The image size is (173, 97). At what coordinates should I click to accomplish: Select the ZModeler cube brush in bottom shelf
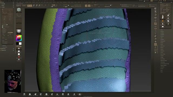tap(80, 94)
